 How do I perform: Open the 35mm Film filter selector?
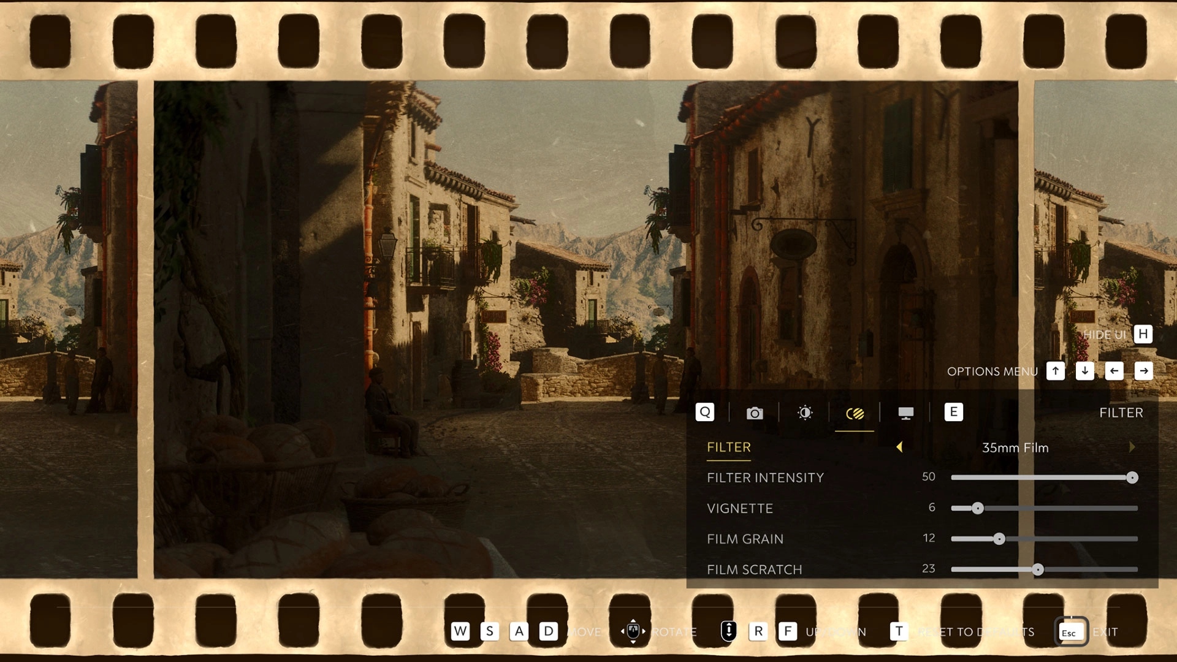point(1016,447)
